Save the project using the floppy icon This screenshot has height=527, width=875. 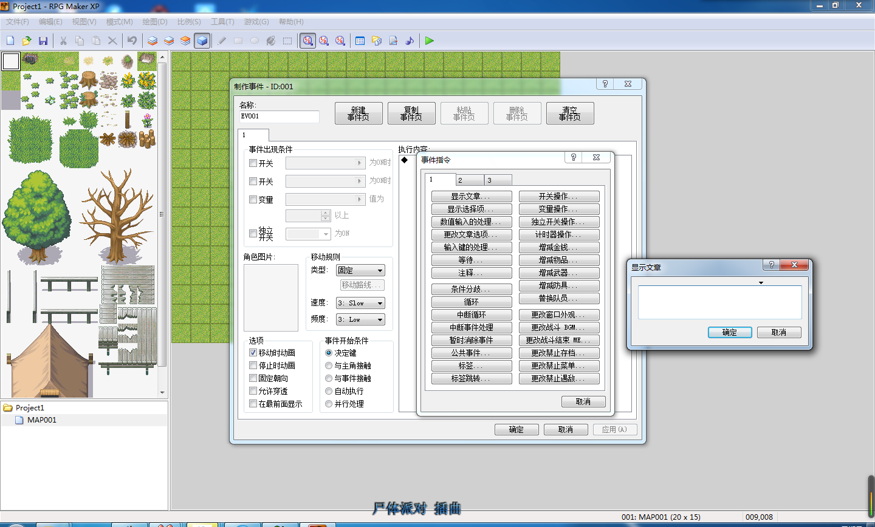pyautogui.click(x=43, y=41)
